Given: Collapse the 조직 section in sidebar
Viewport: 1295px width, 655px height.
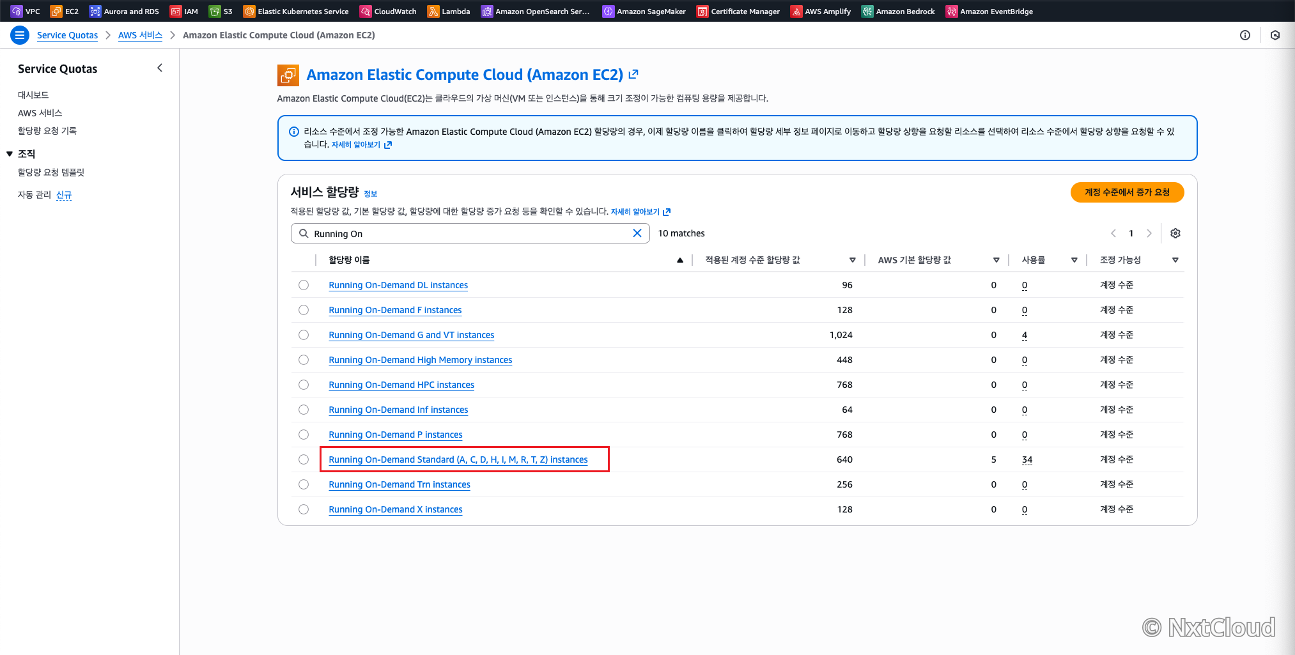Looking at the screenshot, I should [x=10, y=154].
